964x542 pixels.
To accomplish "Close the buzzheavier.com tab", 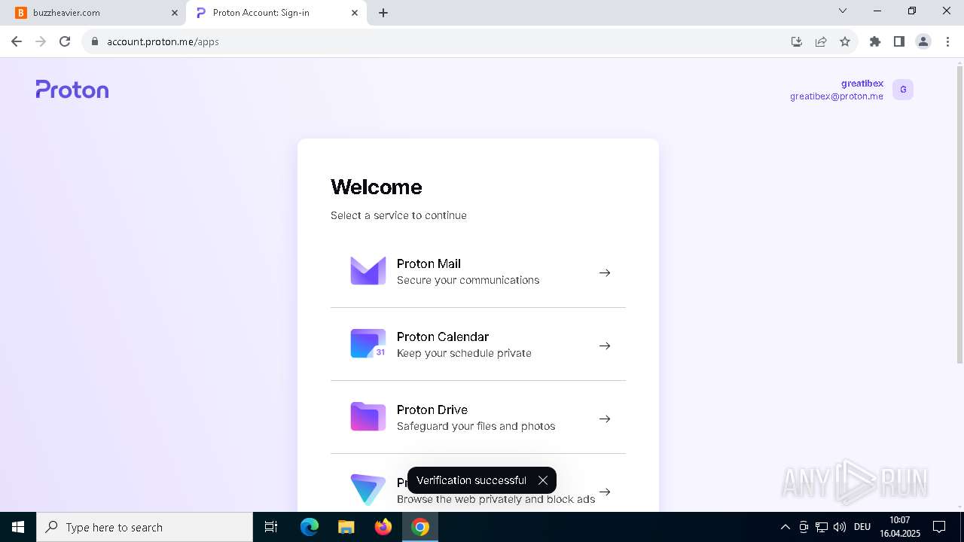I will (x=174, y=13).
